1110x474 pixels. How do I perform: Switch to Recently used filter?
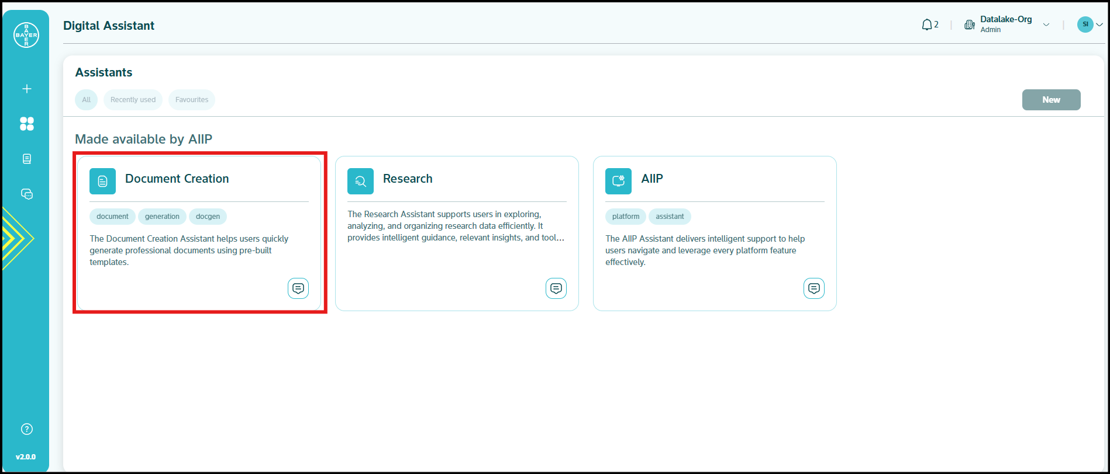click(x=133, y=100)
